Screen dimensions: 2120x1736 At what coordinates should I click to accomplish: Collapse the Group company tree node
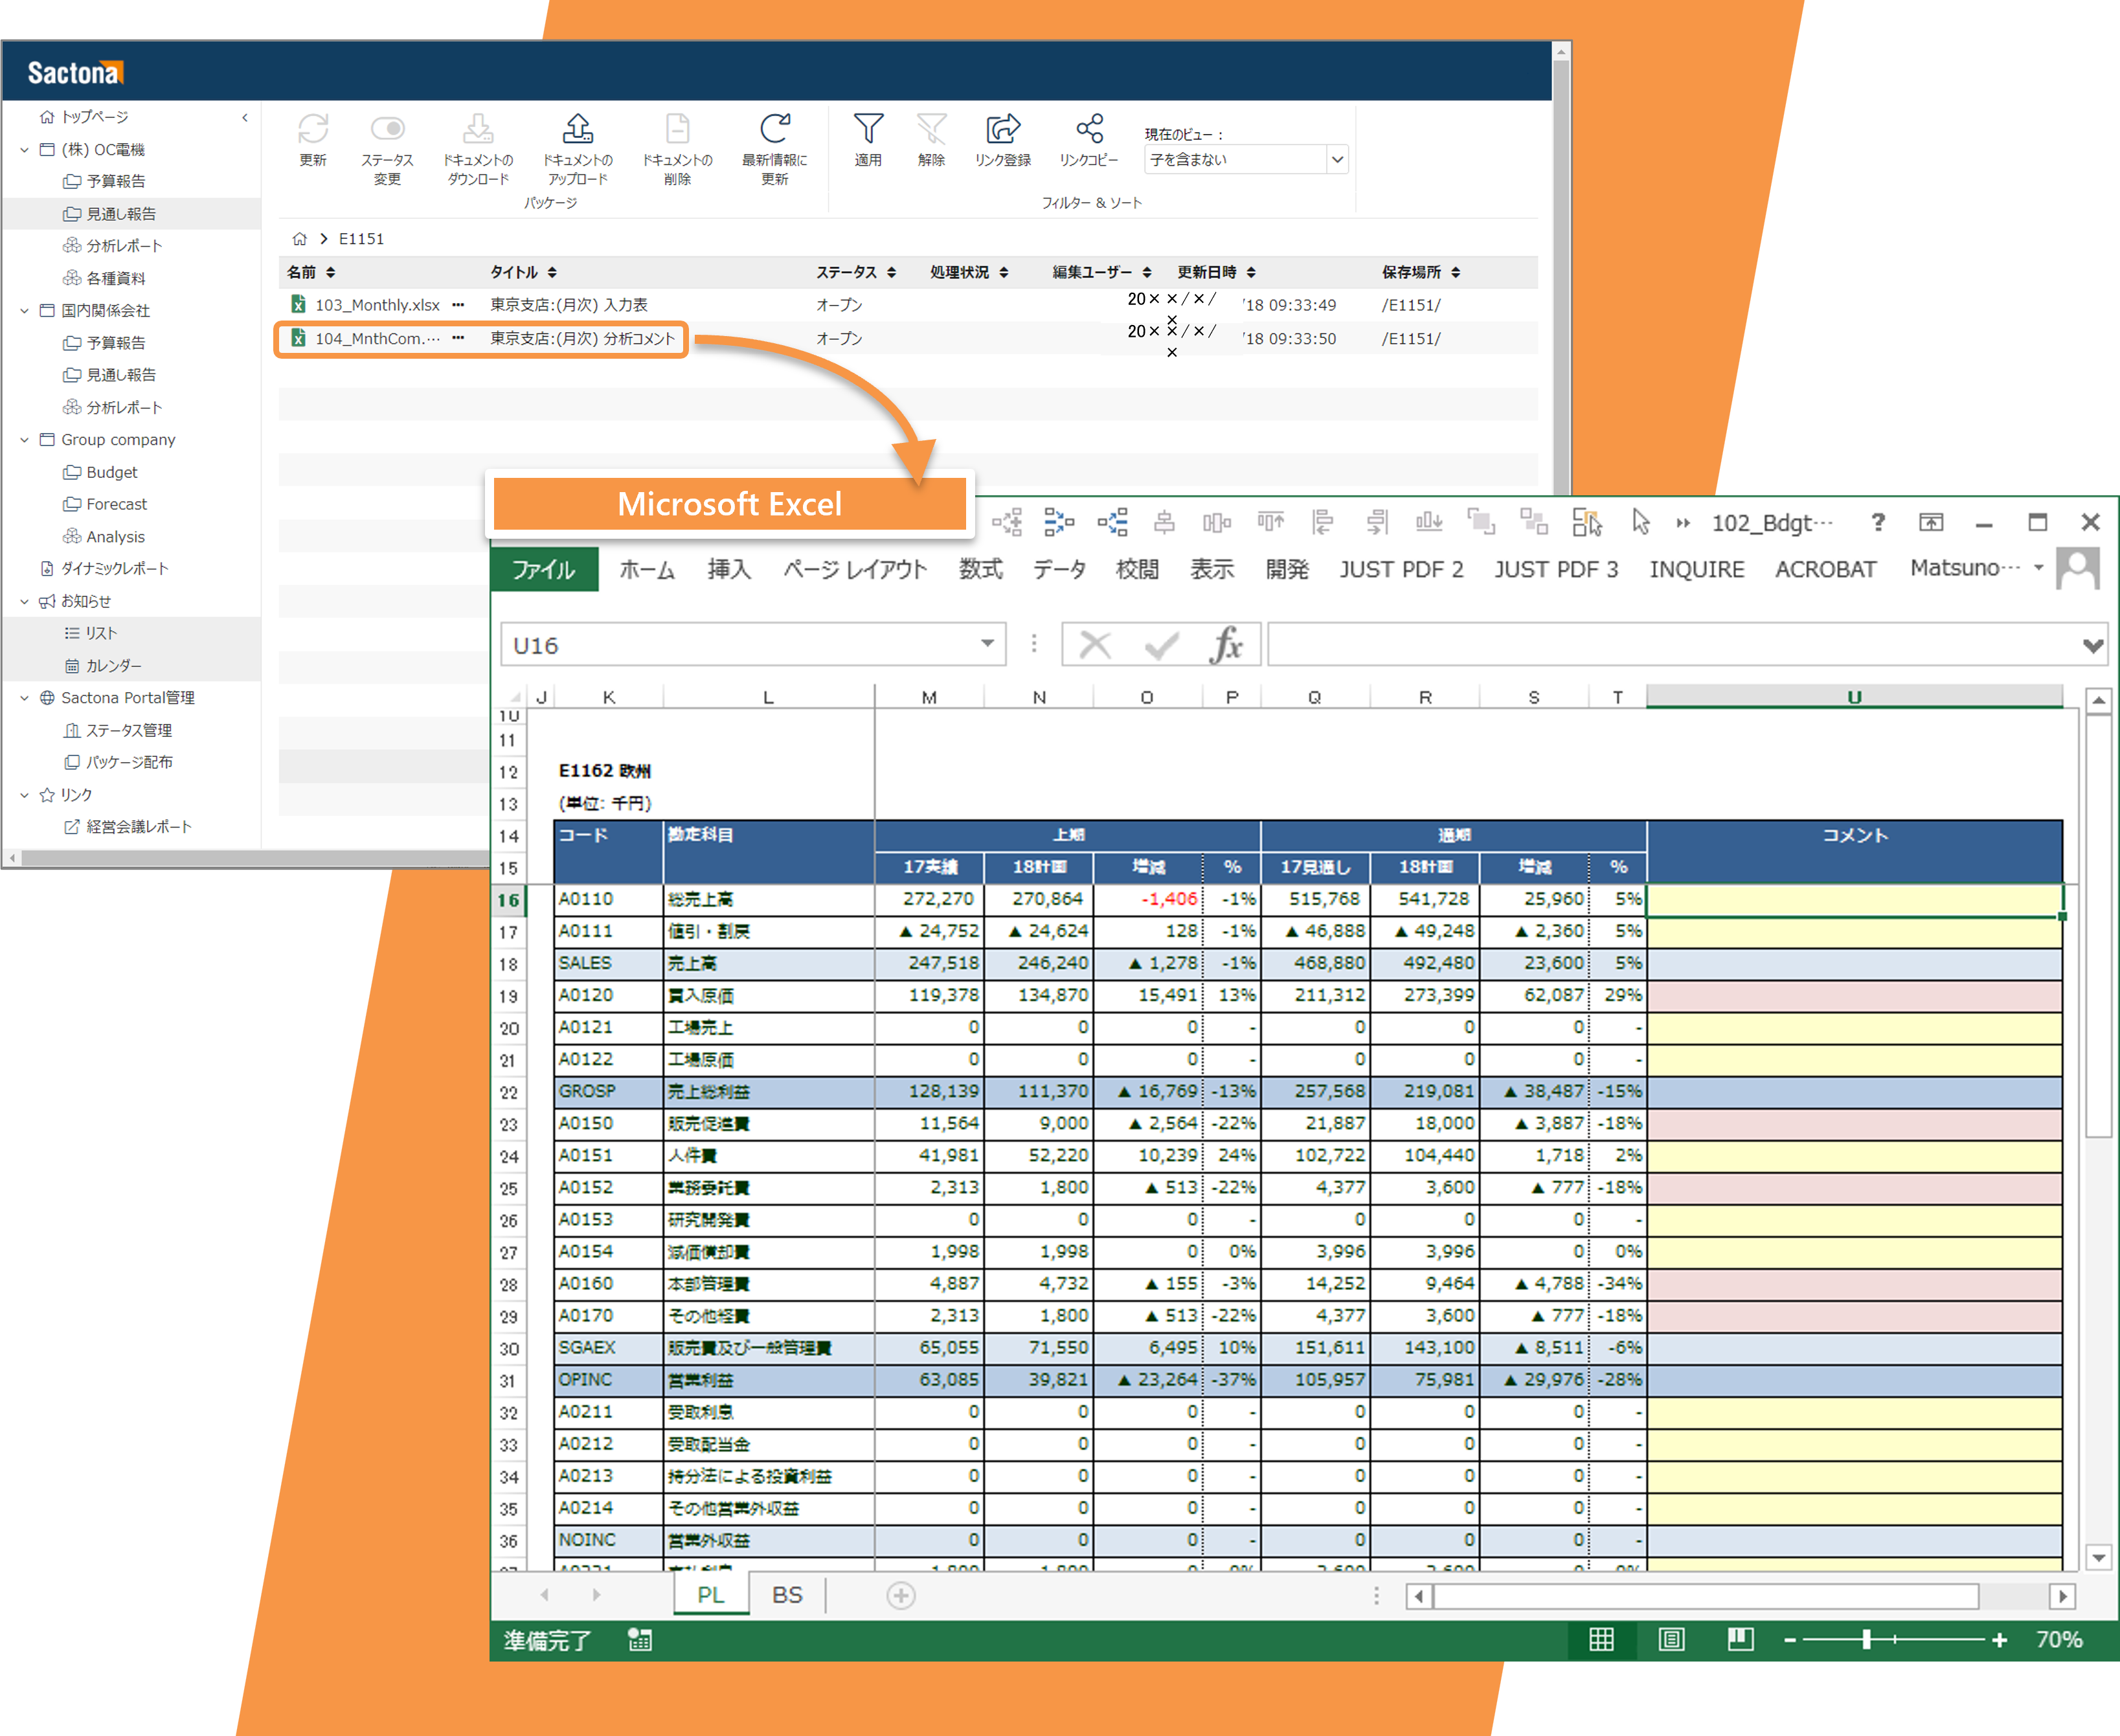24,440
